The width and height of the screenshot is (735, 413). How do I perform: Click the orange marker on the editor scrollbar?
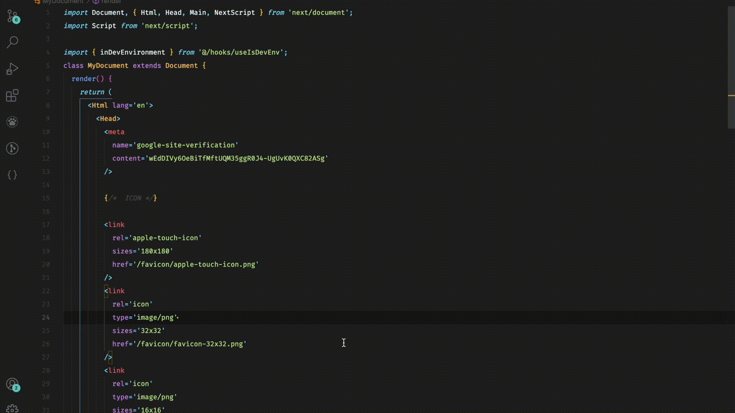[x=732, y=95]
